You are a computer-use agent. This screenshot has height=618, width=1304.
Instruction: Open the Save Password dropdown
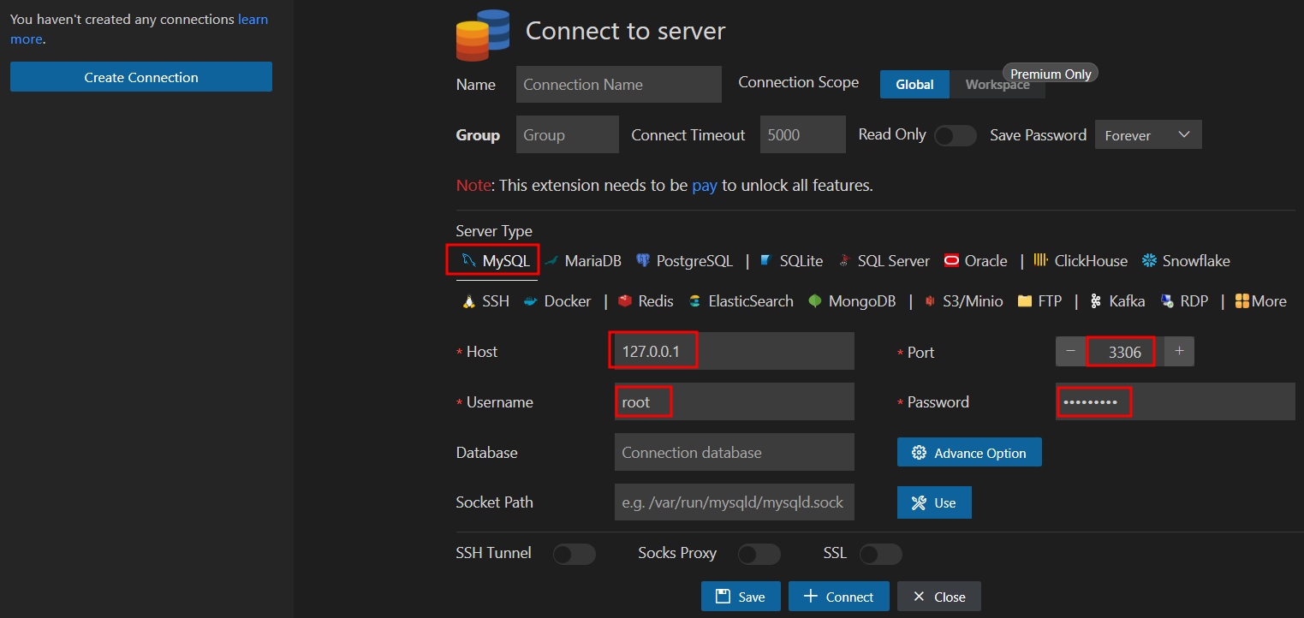[x=1148, y=135]
